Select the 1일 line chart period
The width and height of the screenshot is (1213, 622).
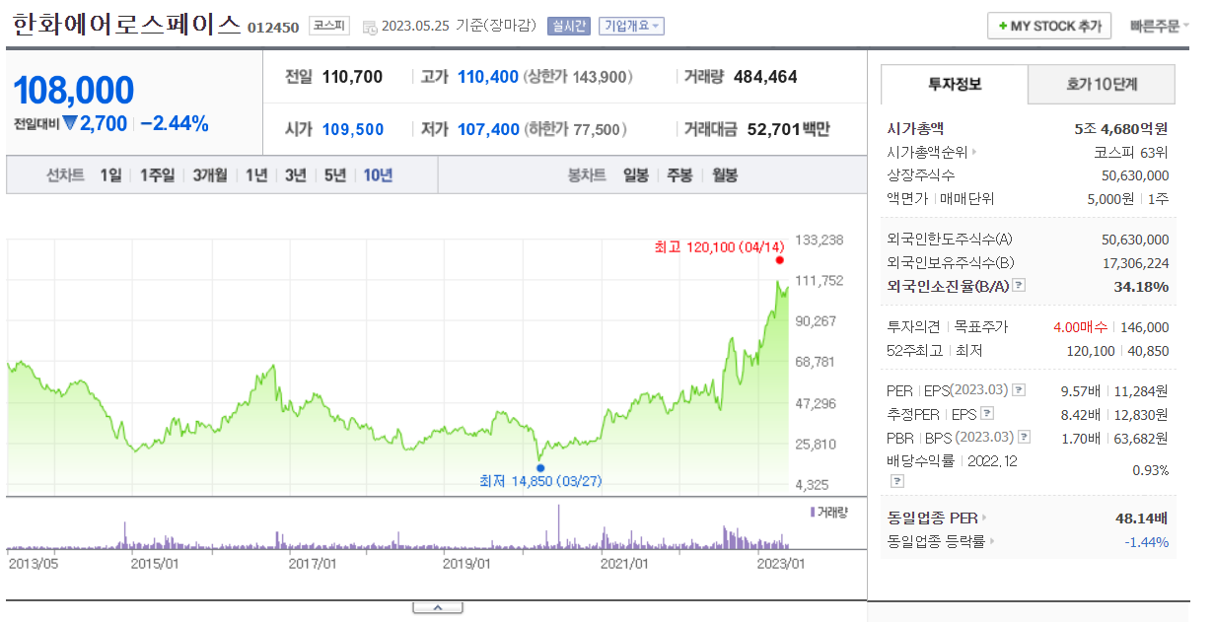pos(111,175)
